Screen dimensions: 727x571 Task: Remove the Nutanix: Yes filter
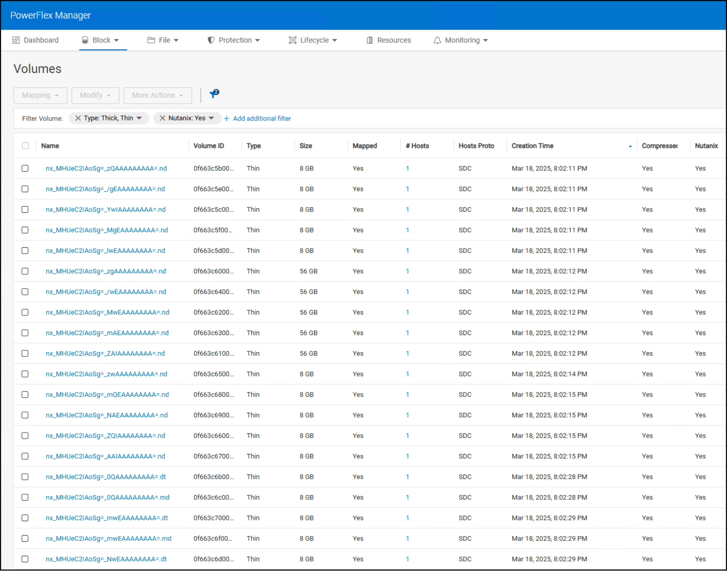[162, 118]
